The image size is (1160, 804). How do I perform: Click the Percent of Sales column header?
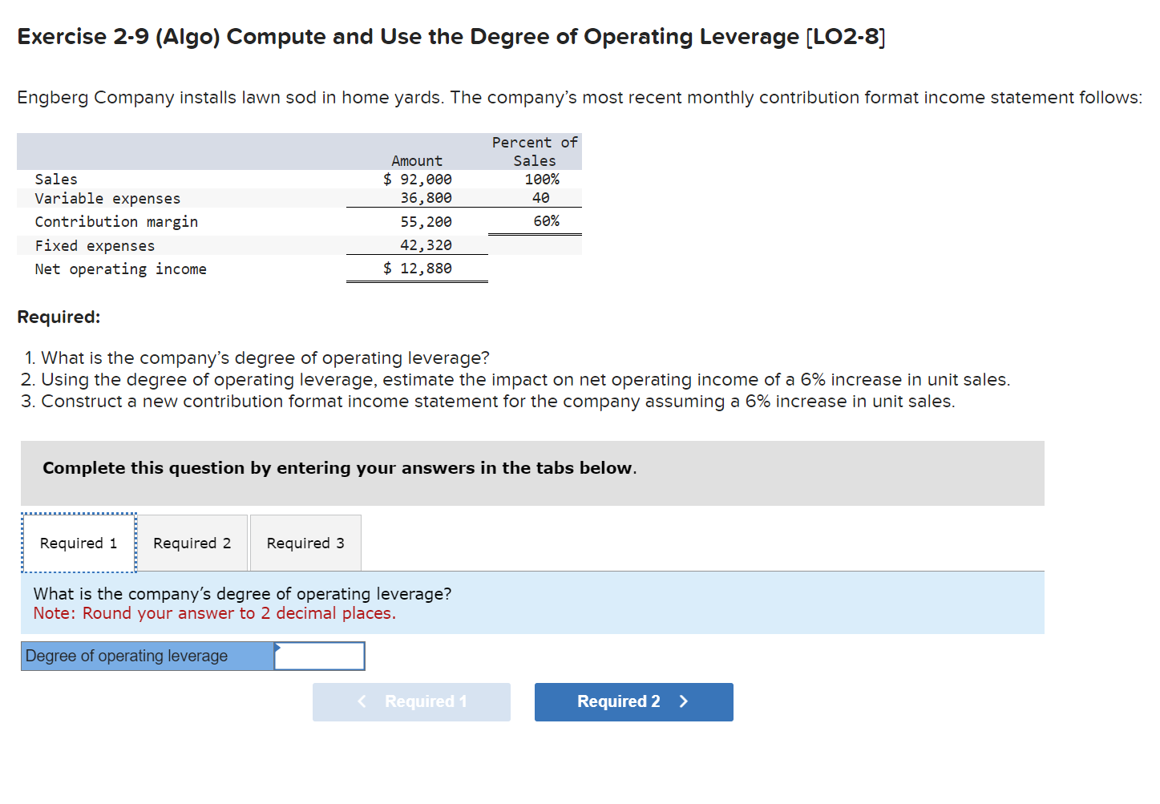534,151
